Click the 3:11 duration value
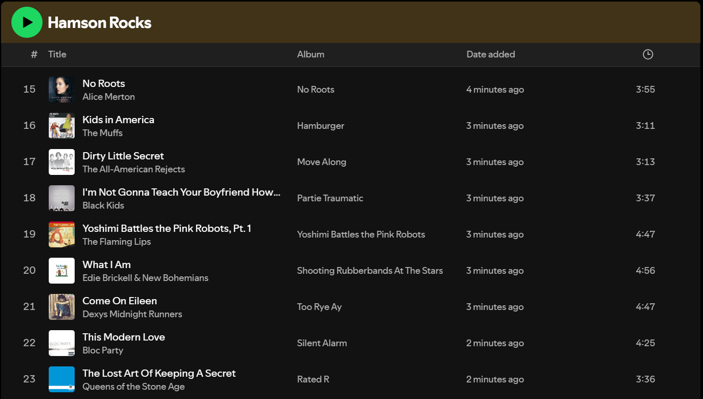Image resolution: width=703 pixels, height=399 pixels. click(x=645, y=126)
